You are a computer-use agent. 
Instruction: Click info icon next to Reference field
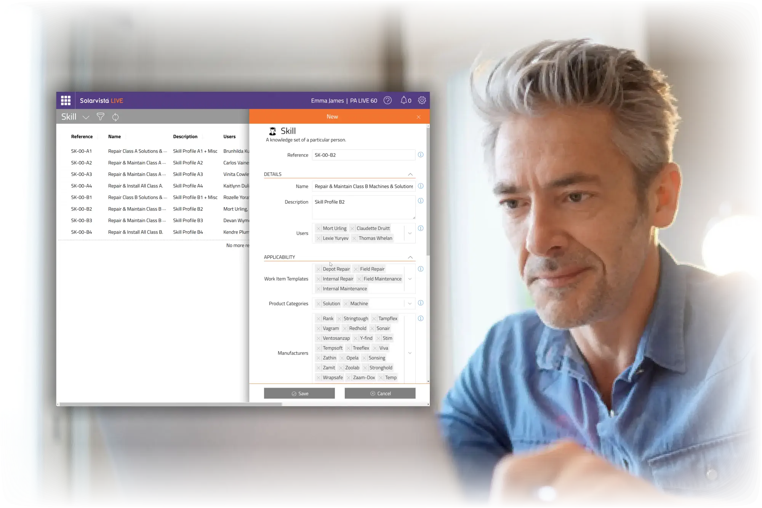click(x=421, y=155)
